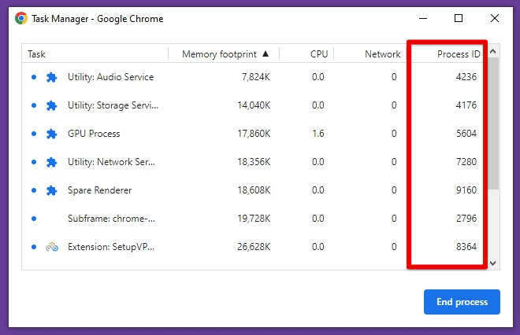Click process ID 8364

pyautogui.click(x=466, y=247)
